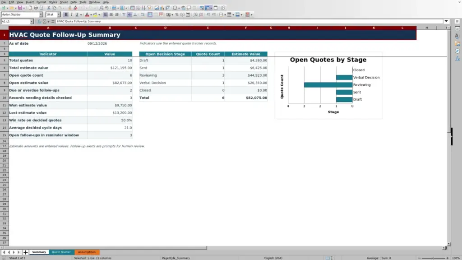
Task: Go to the first sheet tab arrow
Action: [x=4, y=252]
